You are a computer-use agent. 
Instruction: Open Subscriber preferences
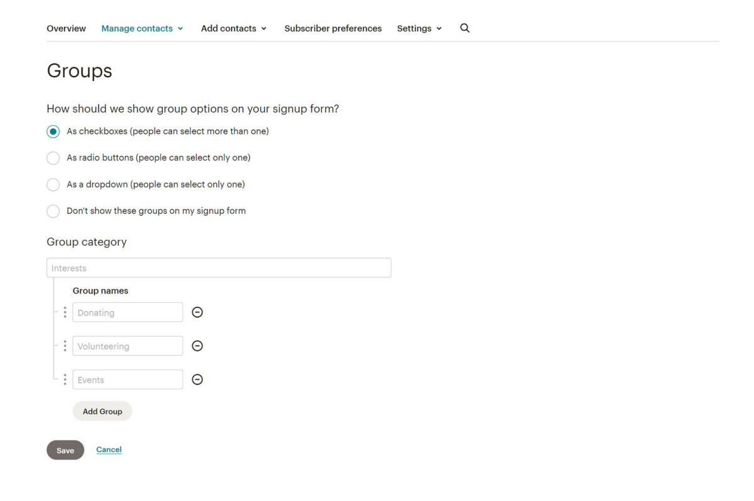332,28
